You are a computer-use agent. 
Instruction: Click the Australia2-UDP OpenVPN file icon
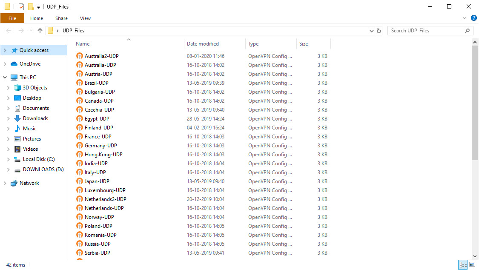[x=80, y=56]
